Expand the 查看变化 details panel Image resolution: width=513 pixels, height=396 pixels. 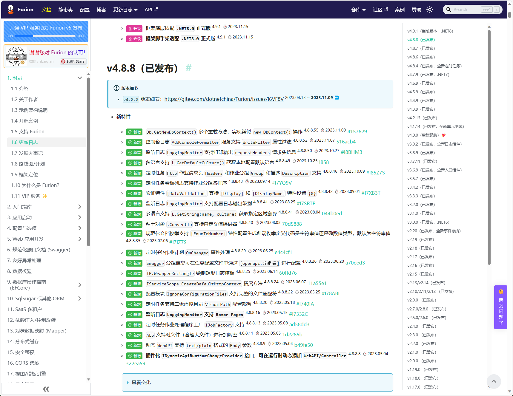tap(257, 382)
